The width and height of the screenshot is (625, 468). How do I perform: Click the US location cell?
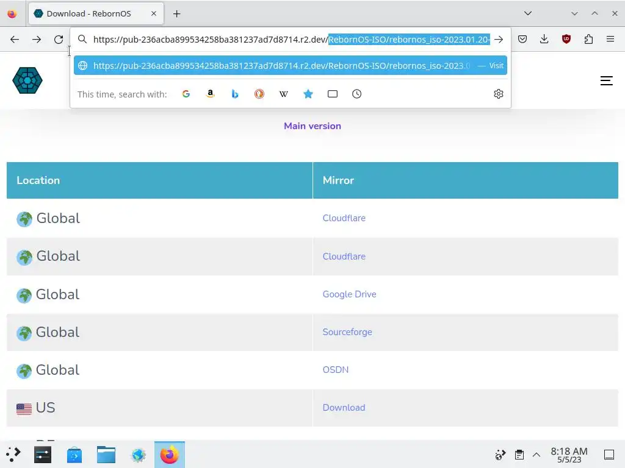click(x=159, y=408)
